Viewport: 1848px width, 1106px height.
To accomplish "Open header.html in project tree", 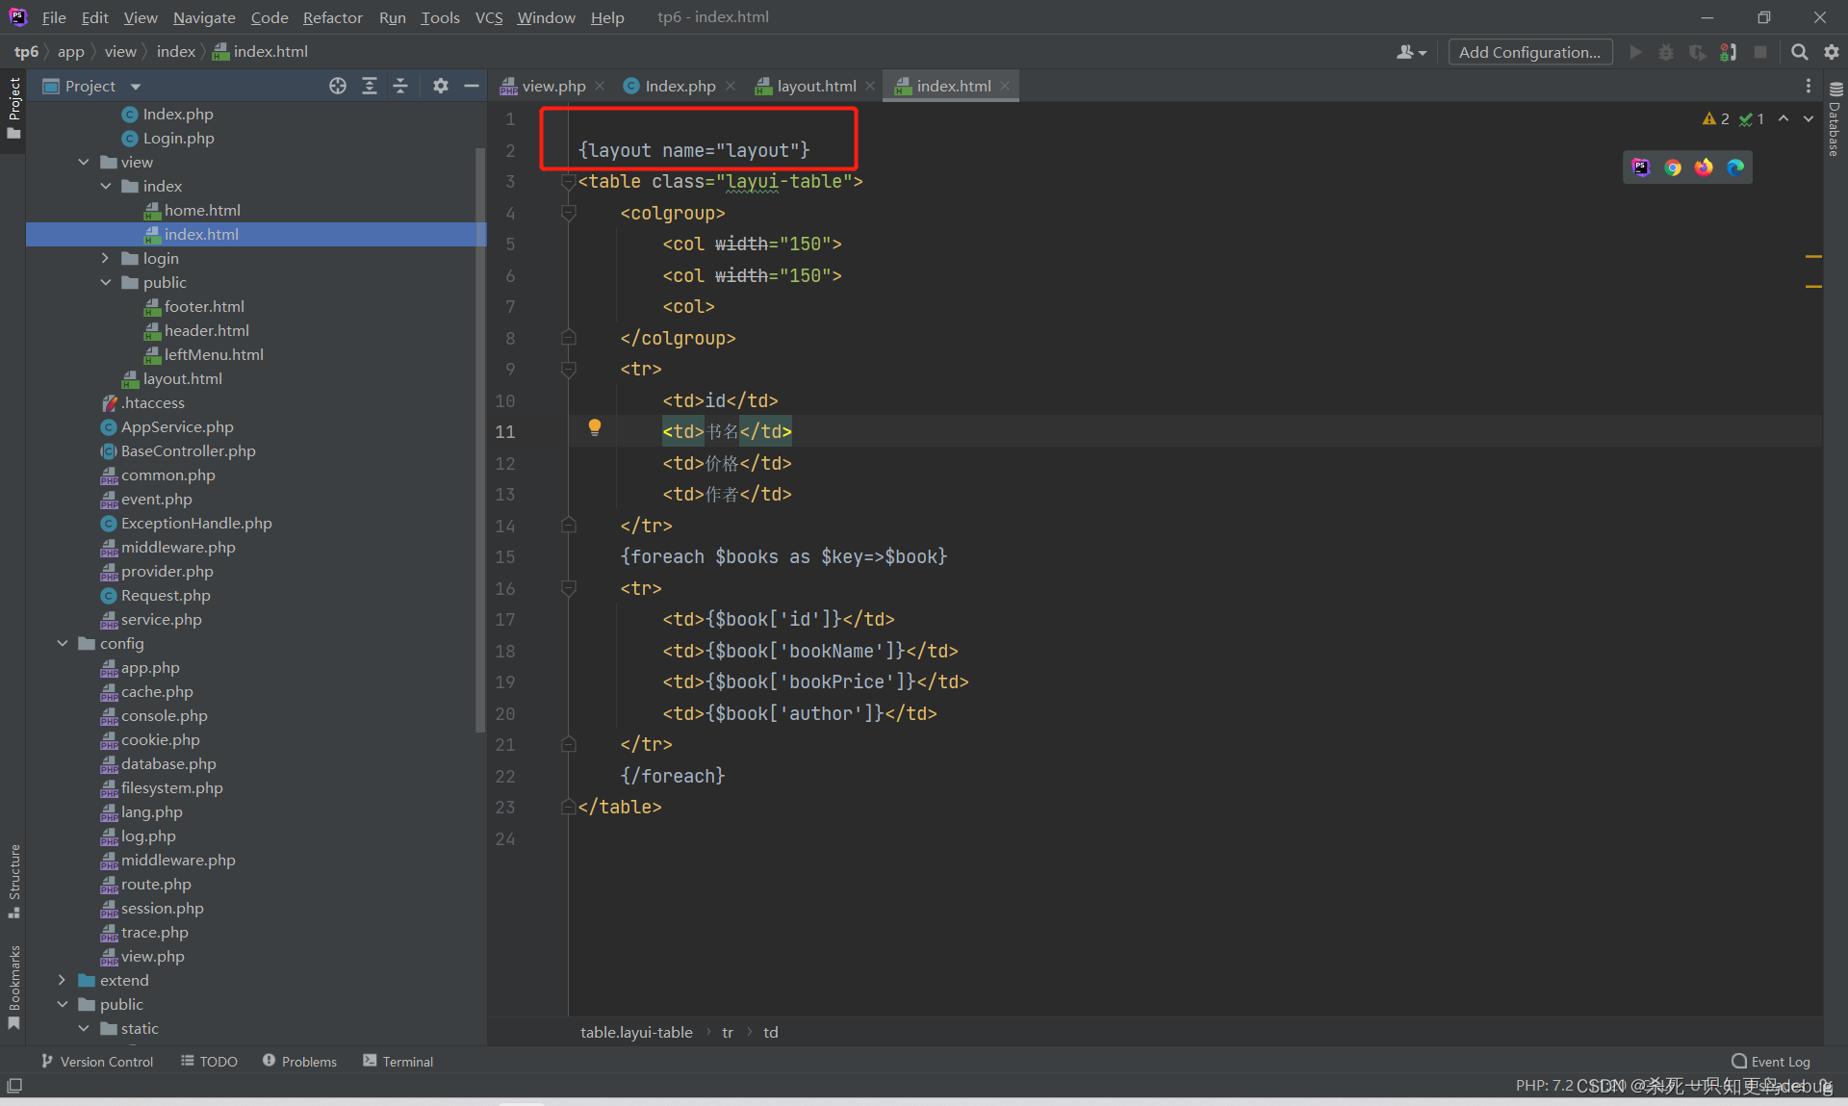I will tap(206, 331).
